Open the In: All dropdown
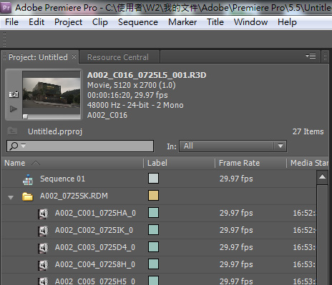 [233, 146]
